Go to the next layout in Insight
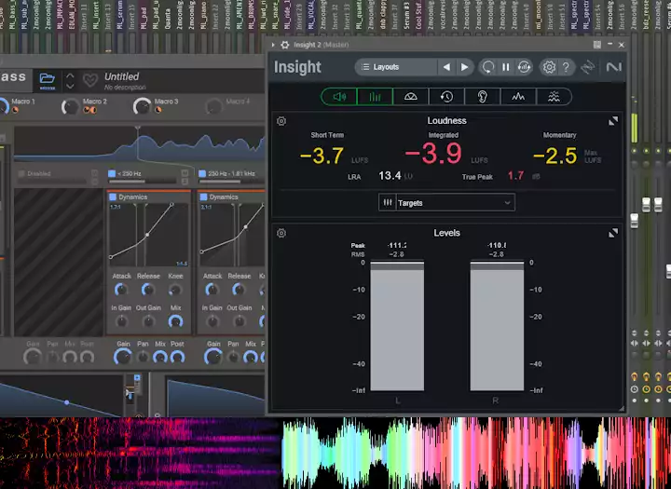The width and height of the screenshot is (671, 489). (x=464, y=67)
